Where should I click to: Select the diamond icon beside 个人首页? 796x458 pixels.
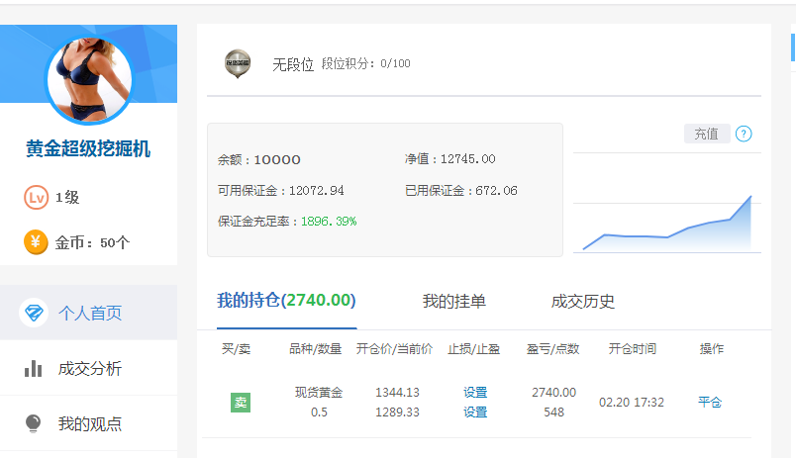(x=34, y=313)
